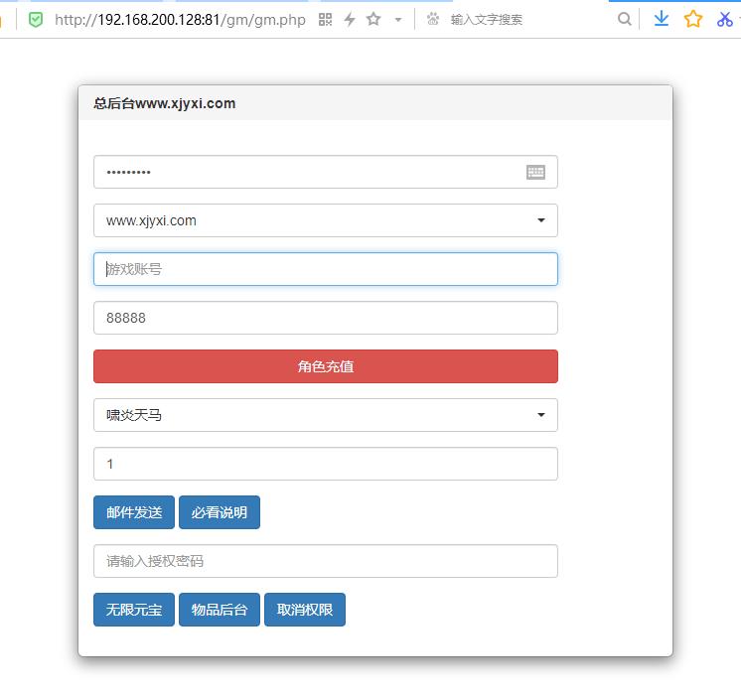This screenshot has width=741, height=699.
Task: Click the magnifier search icon
Action: pyautogui.click(x=624, y=19)
